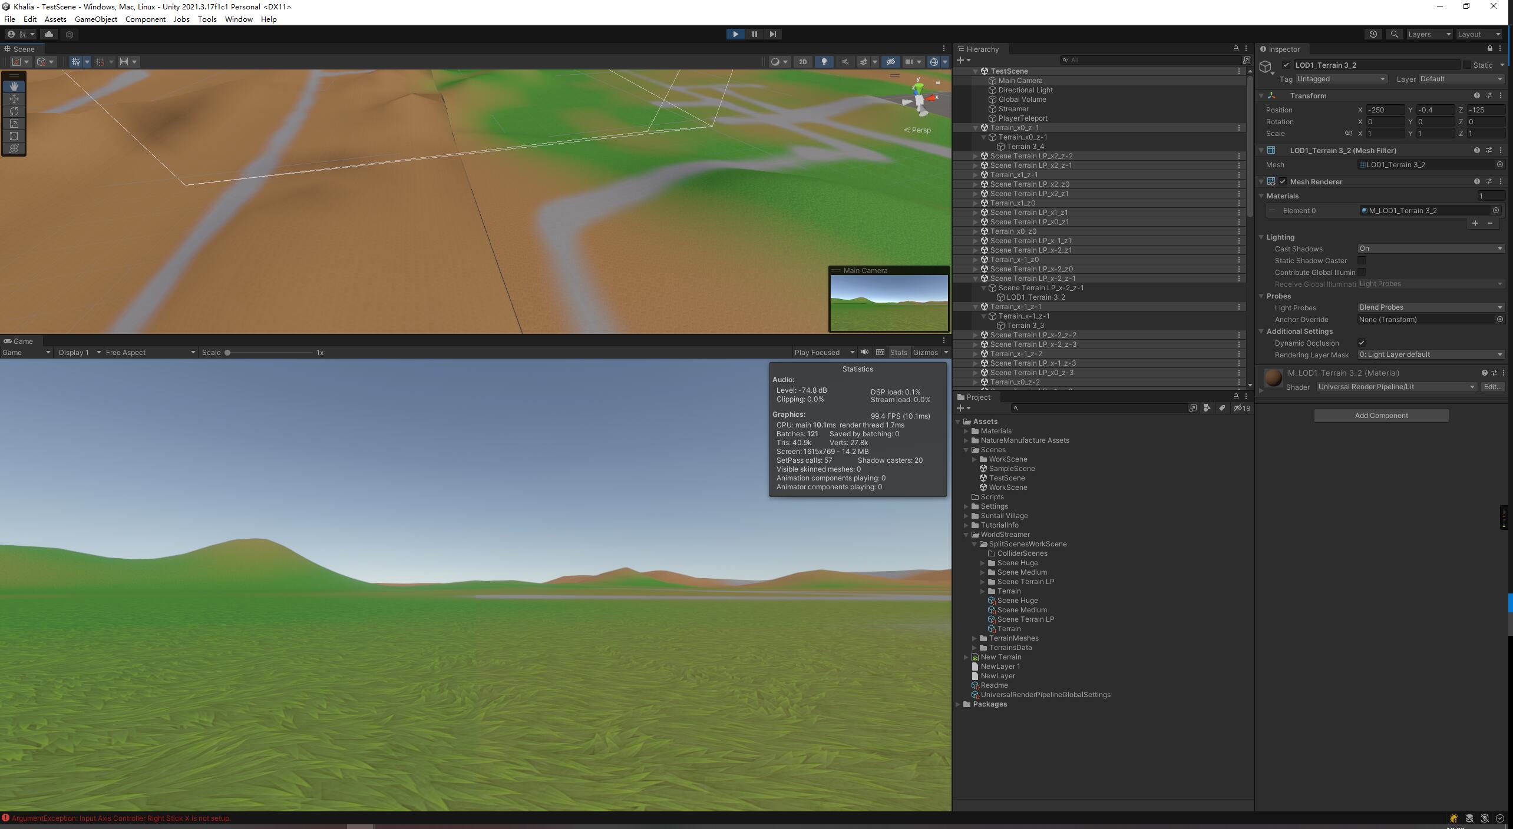Expand the Materials folder in Project
This screenshot has height=829, width=1513.
[966, 431]
